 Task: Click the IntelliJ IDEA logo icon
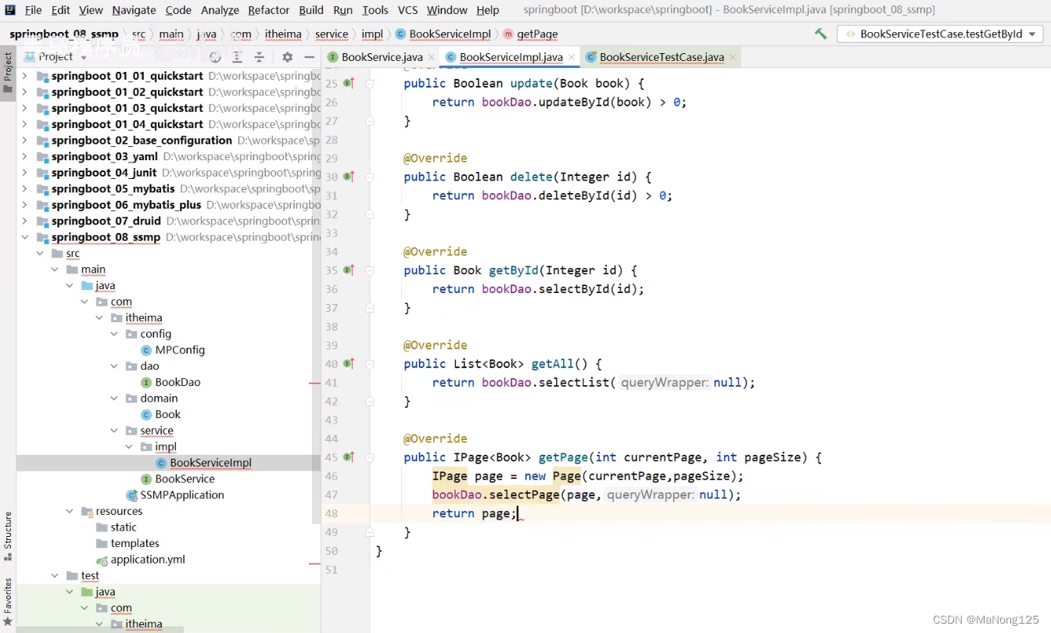10,10
